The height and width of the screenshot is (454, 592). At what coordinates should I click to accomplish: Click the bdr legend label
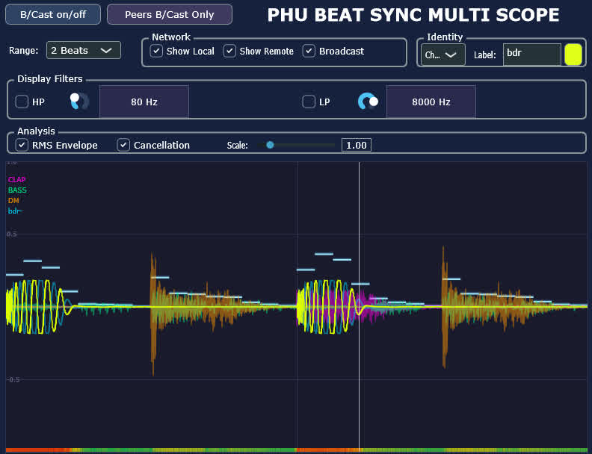coord(15,211)
